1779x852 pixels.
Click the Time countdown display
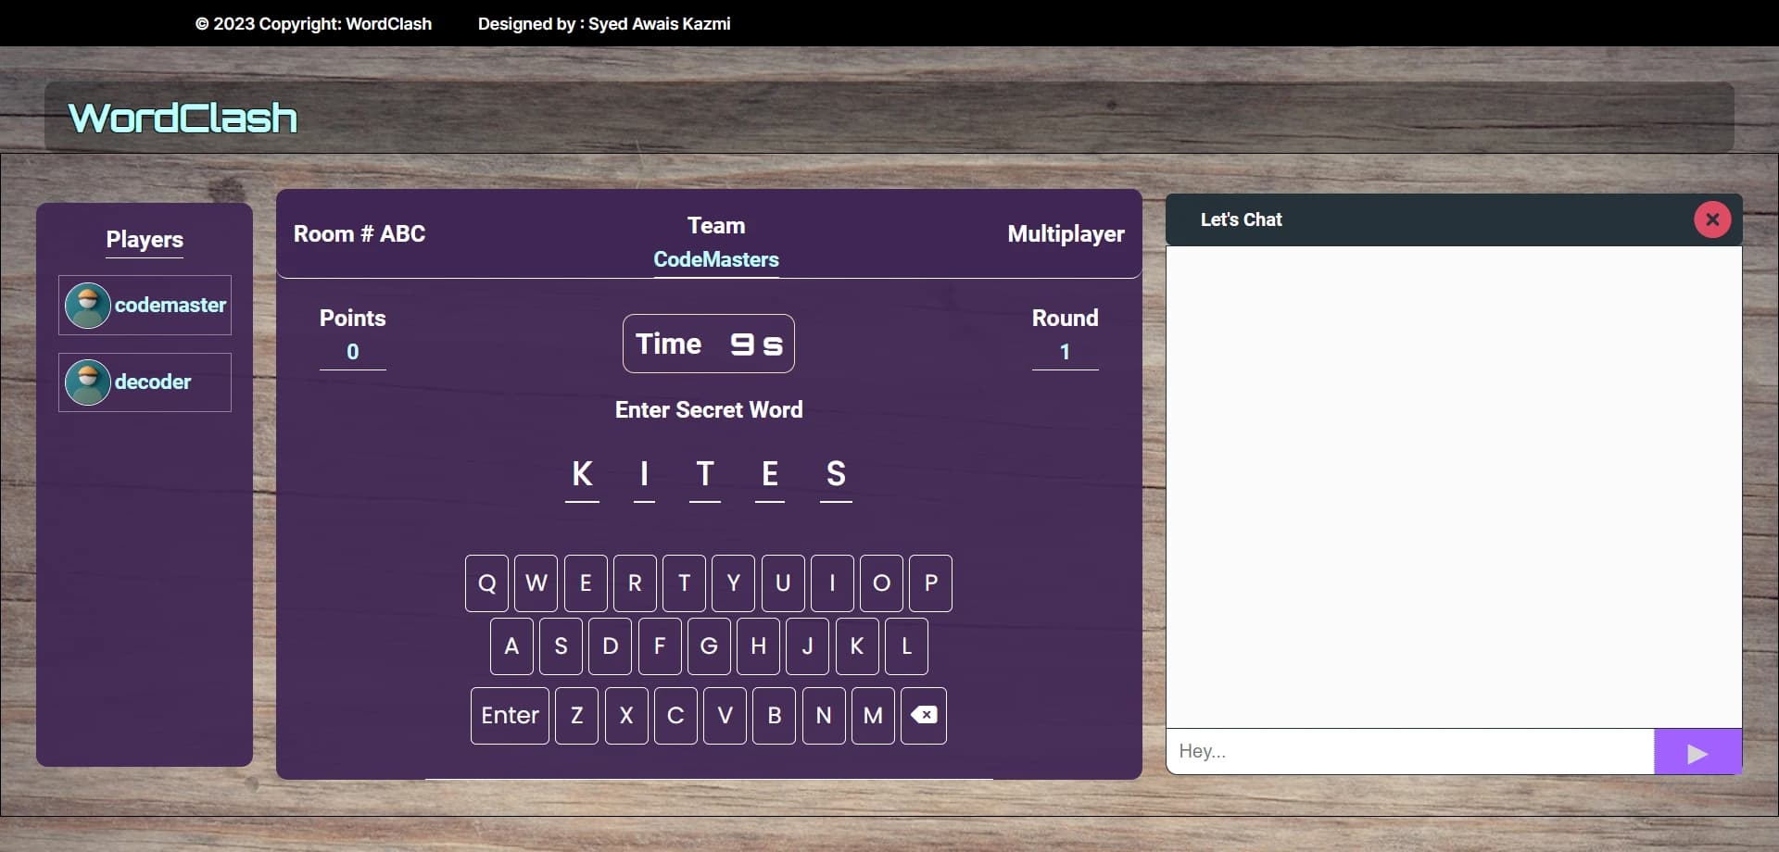(x=708, y=344)
